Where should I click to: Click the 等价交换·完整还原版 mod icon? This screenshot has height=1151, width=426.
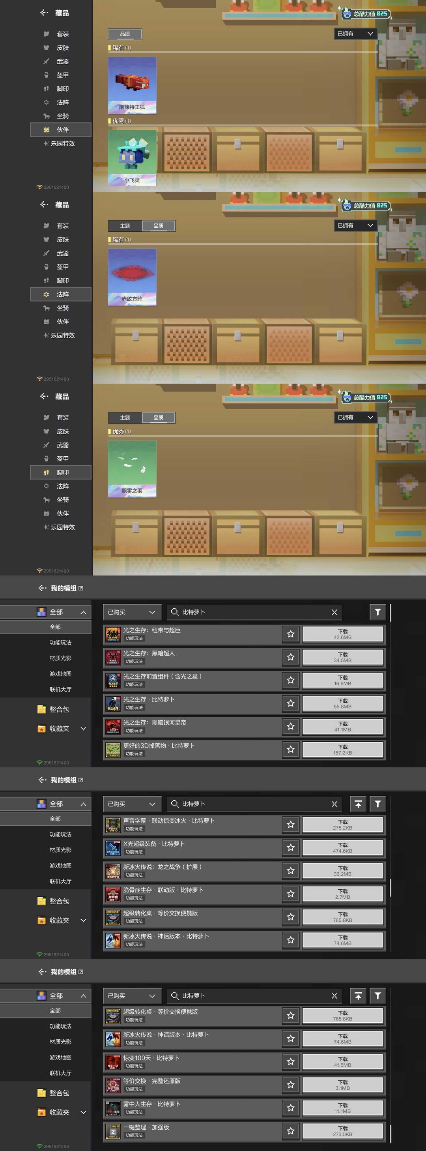(113, 1085)
